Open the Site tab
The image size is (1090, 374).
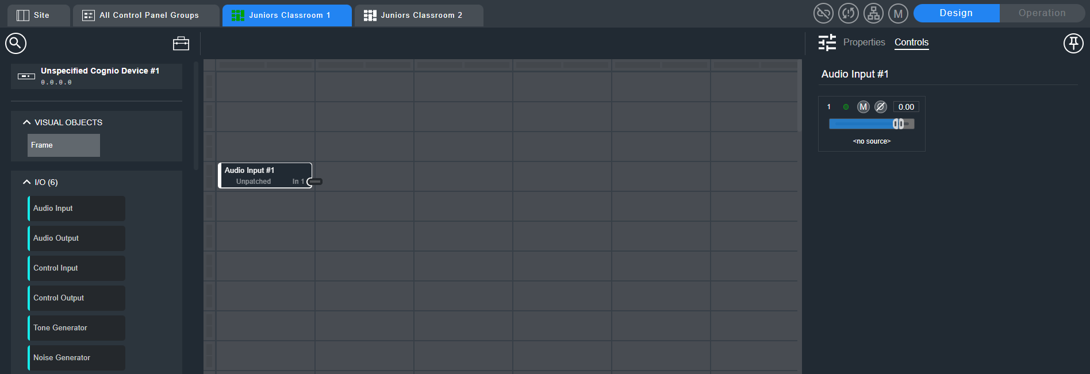click(39, 16)
